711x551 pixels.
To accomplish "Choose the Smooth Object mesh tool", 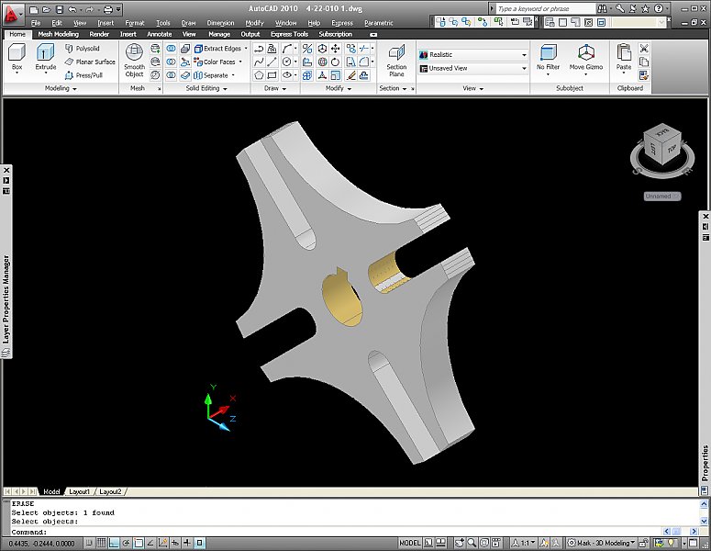I will click(x=135, y=58).
